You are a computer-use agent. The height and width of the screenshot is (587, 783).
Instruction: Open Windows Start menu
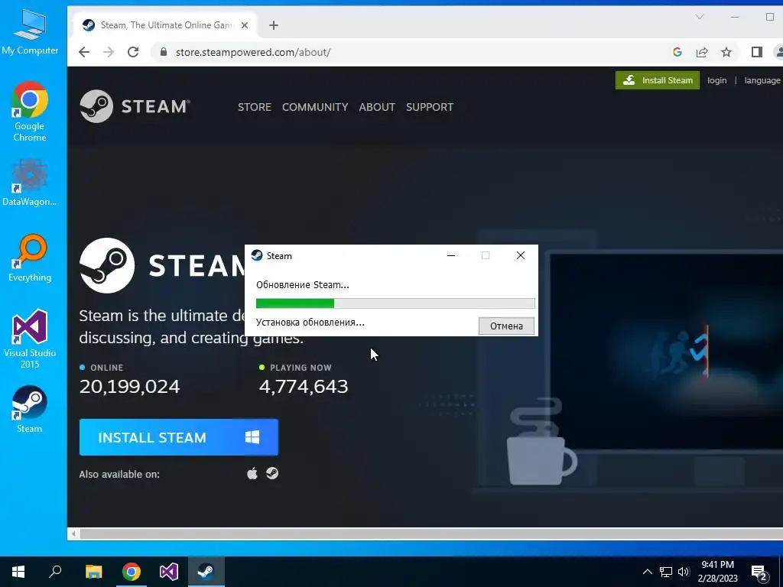(18, 572)
